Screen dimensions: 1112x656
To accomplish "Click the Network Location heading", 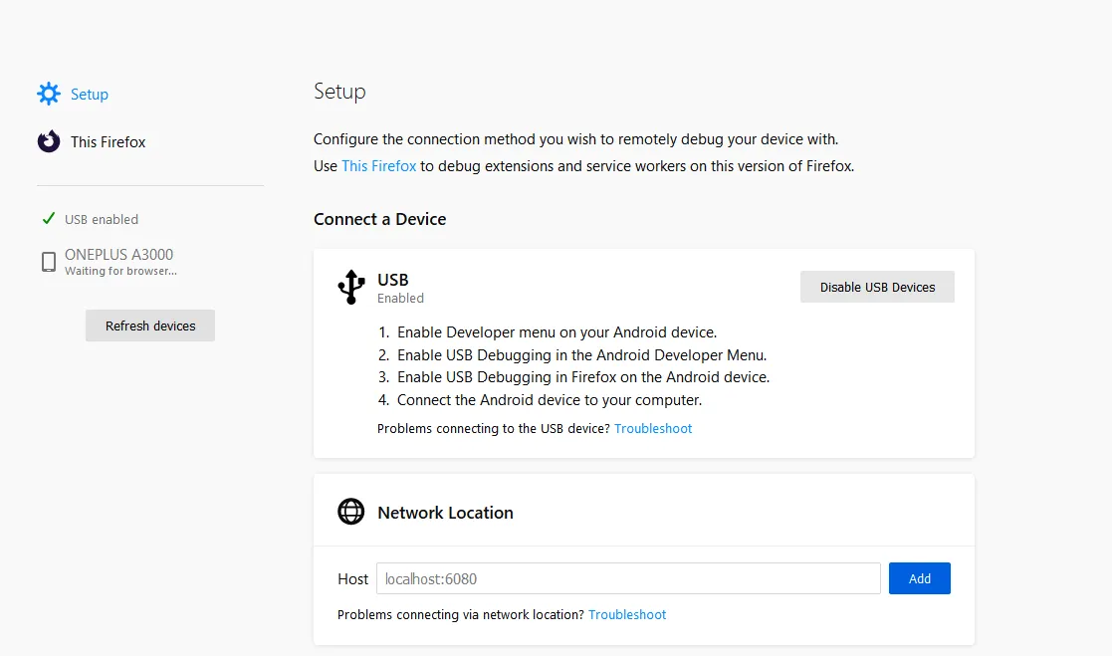I will pyautogui.click(x=445, y=513).
